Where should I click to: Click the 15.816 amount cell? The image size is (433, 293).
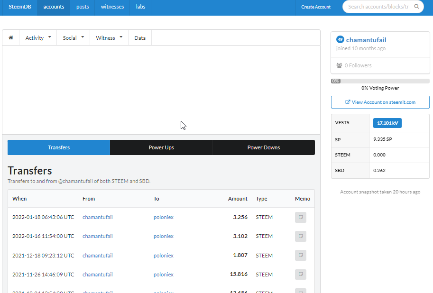point(239,274)
